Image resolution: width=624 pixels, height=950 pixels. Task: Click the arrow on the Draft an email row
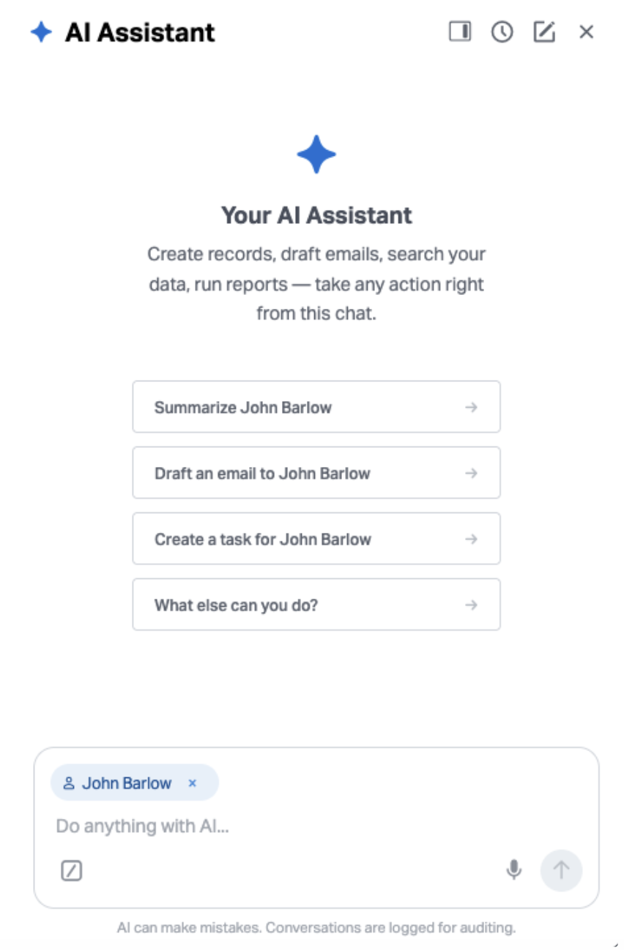coord(472,473)
